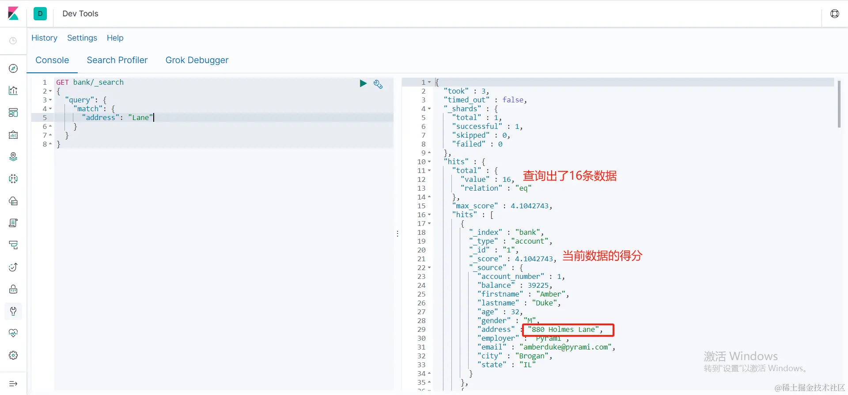Switch to the Console tab
848x395 pixels.
click(x=52, y=60)
